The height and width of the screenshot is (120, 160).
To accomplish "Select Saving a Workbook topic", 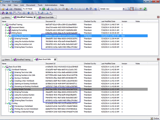I will tap(22, 78).
